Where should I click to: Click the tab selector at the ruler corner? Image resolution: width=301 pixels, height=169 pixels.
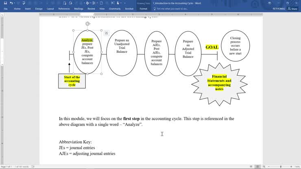[x=2, y=15]
